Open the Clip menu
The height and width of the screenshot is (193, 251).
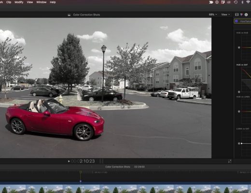9,2
